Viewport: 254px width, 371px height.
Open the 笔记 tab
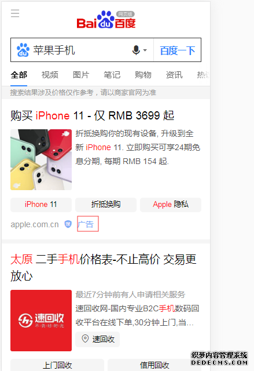(x=112, y=75)
